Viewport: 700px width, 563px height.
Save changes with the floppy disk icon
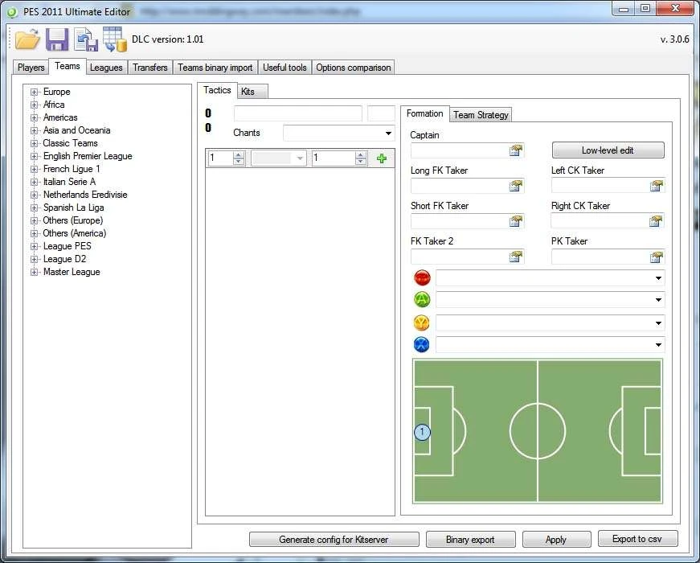click(56, 39)
